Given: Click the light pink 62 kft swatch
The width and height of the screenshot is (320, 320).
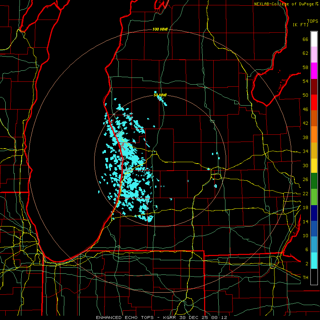Looking at the screenshot, I should pyautogui.click(x=314, y=55).
